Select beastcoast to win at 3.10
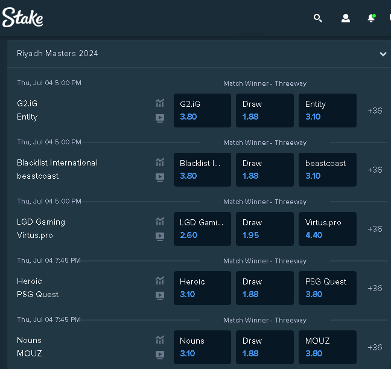Screen dimensions: 391x369 328,170
